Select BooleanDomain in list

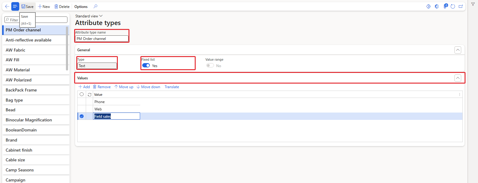[36, 130]
